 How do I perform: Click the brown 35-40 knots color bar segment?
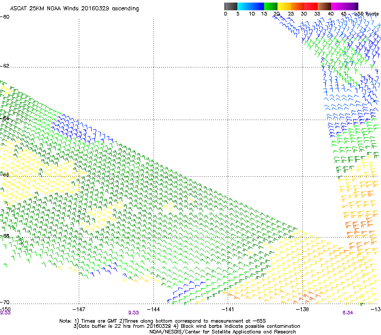pos(324,6)
